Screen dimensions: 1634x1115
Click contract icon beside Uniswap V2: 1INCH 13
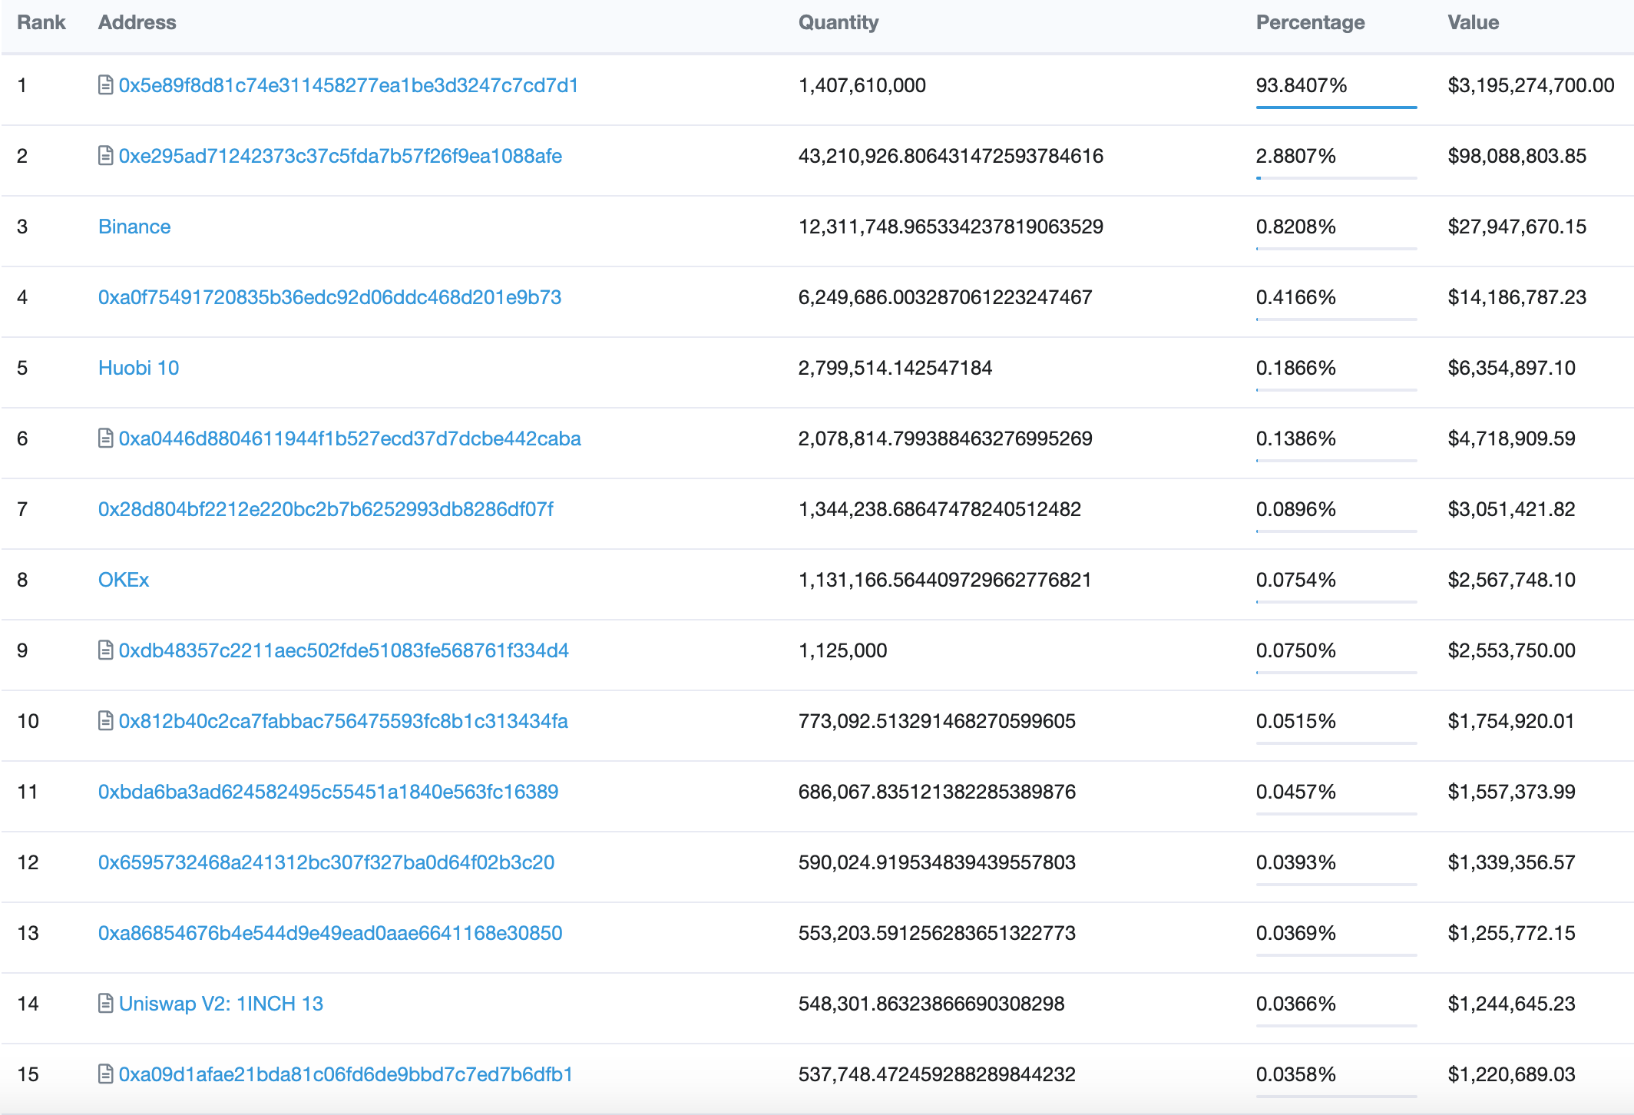click(106, 1004)
